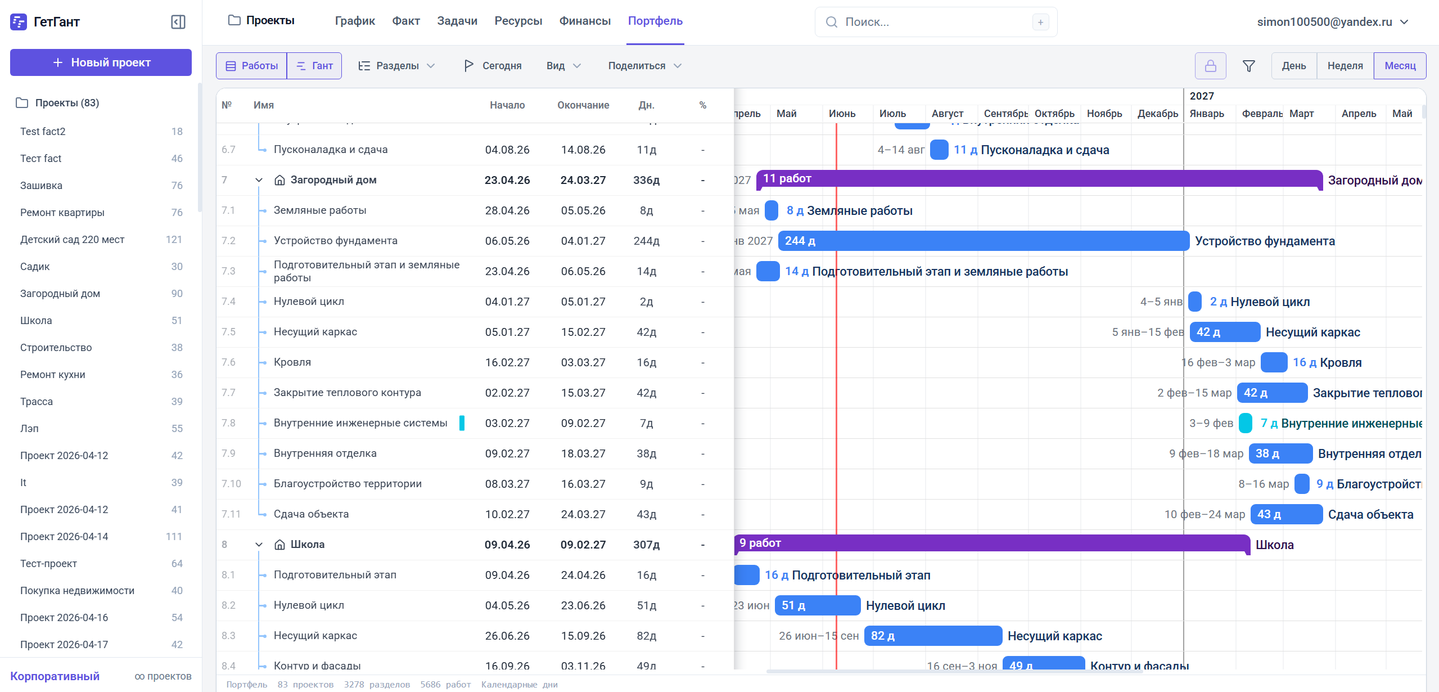Switch timeline scale to Неделя
The height and width of the screenshot is (692, 1439).
(1345, 66)
